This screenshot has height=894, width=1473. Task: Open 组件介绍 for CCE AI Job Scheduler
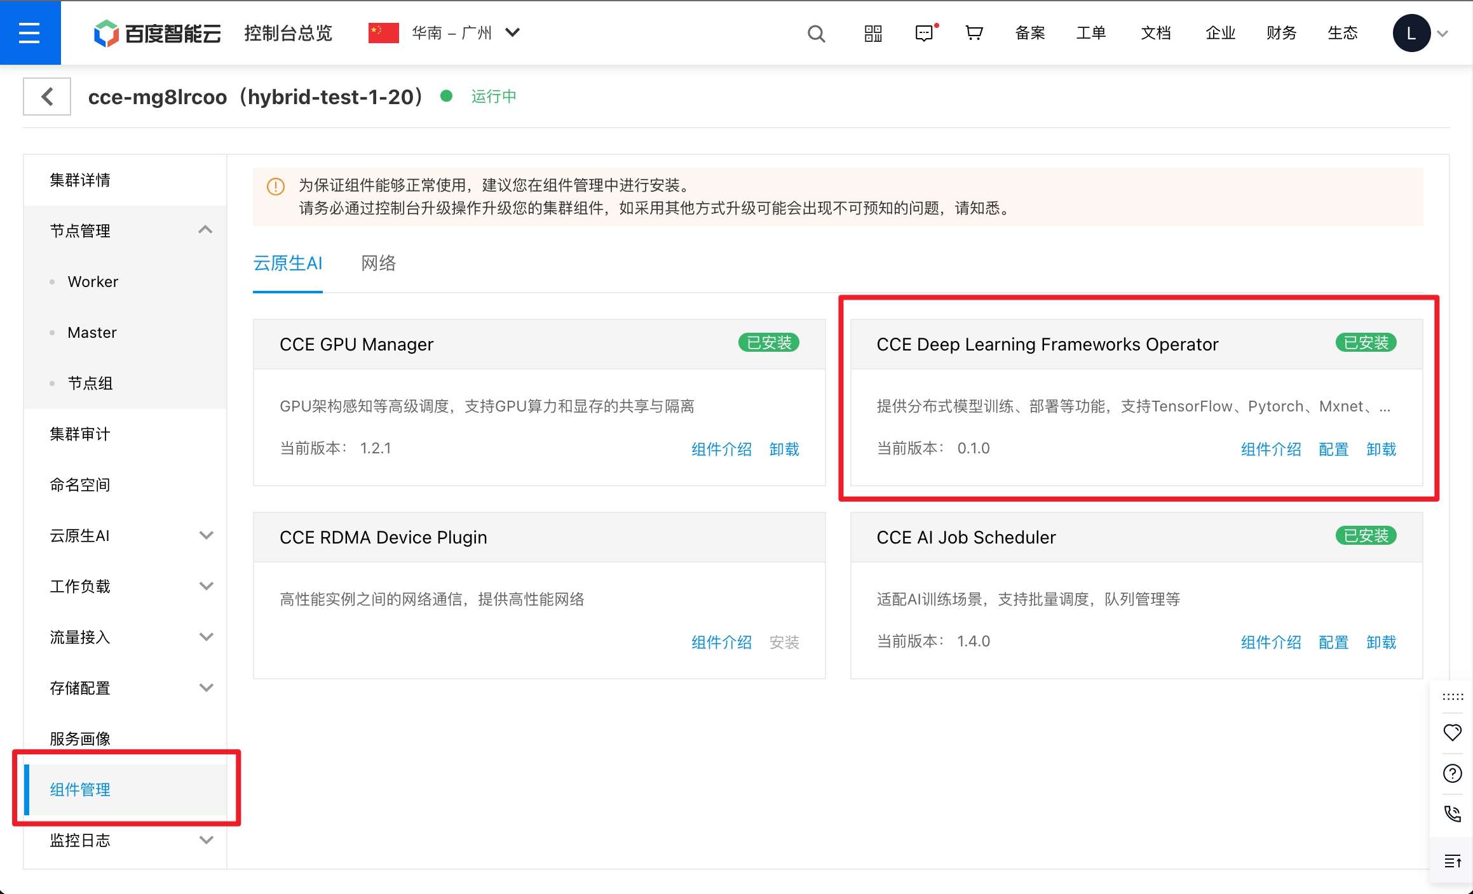pyautogui.click(x=1271, y=643)
